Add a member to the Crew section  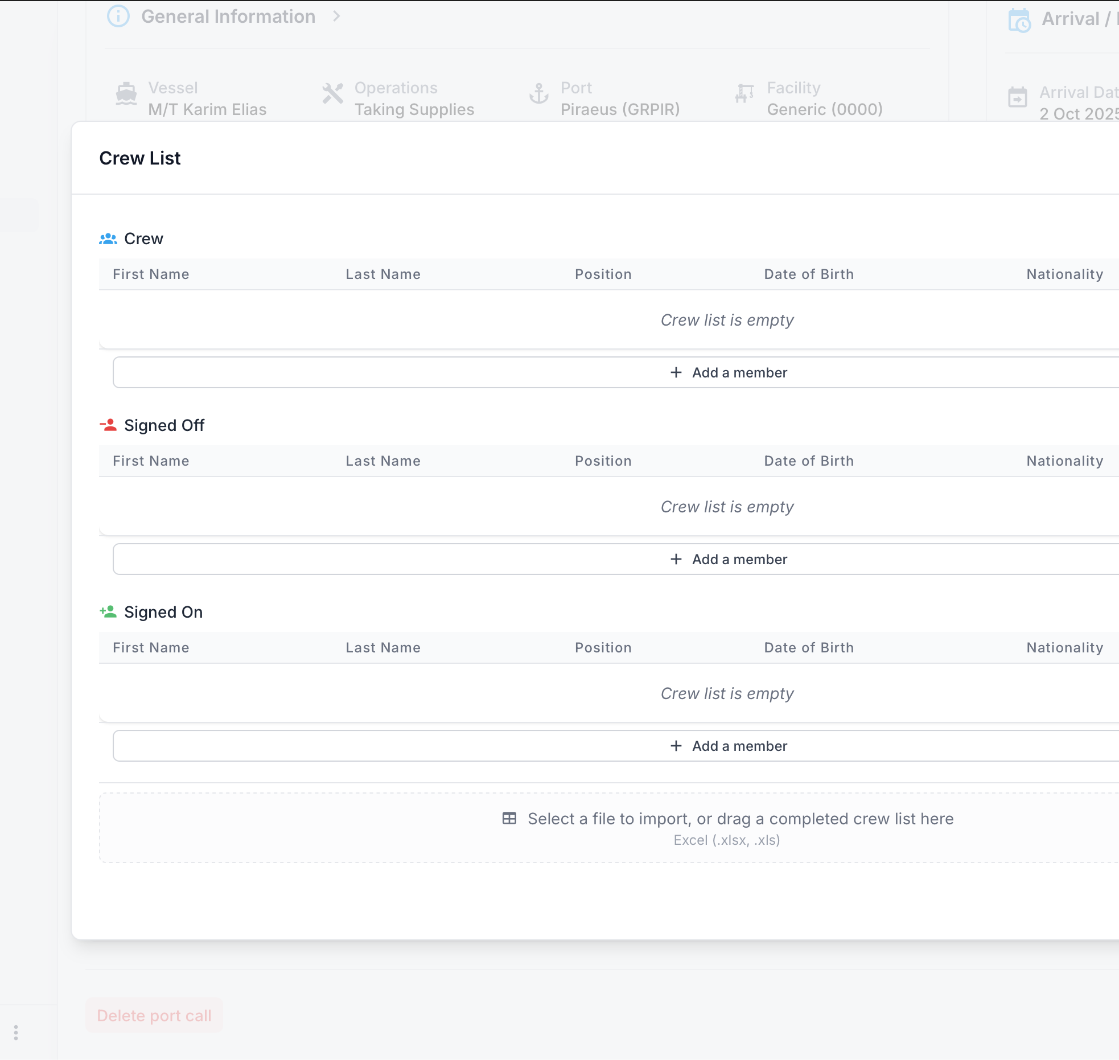[729, 373]
